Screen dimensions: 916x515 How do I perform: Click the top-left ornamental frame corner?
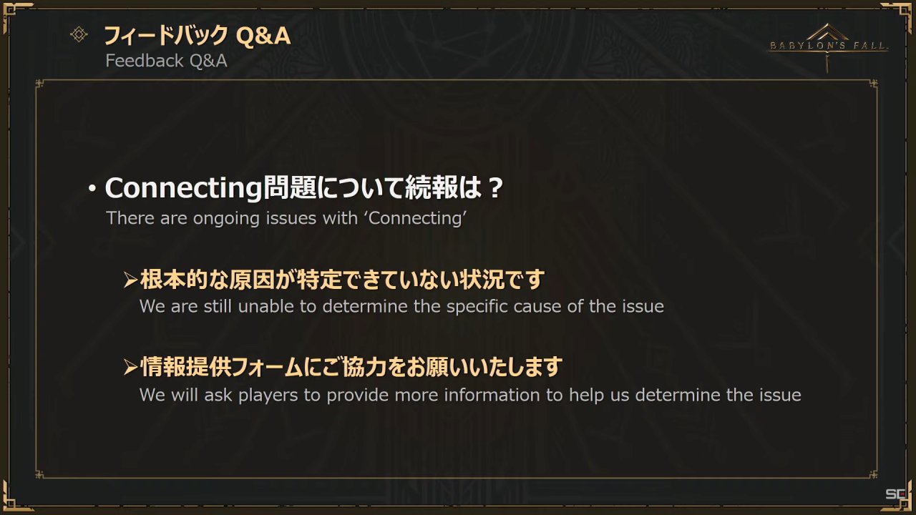click(16, 16)
